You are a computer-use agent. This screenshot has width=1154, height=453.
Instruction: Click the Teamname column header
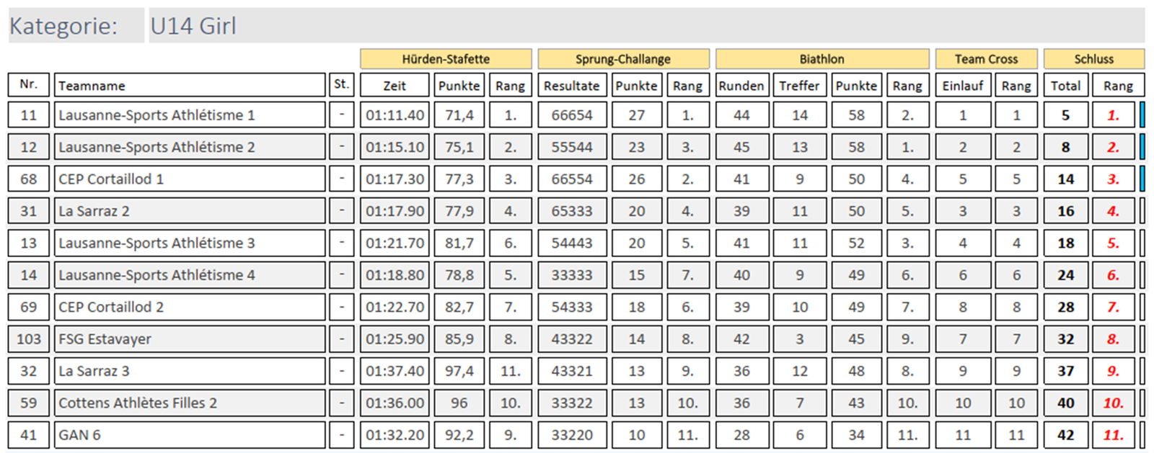click(189, 85)
